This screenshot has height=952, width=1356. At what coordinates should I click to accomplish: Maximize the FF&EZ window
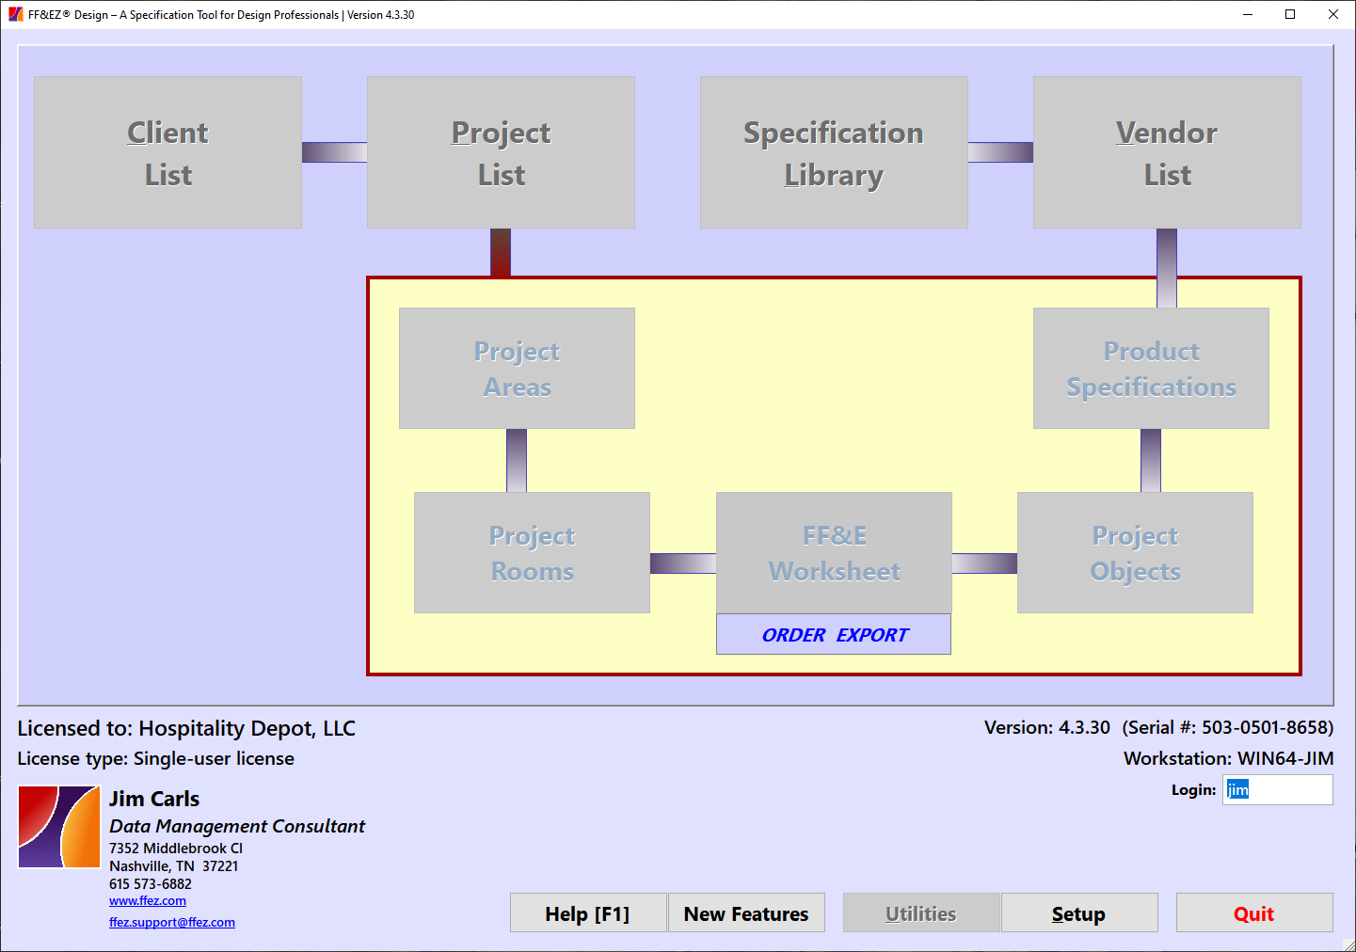coord(1290,14)
